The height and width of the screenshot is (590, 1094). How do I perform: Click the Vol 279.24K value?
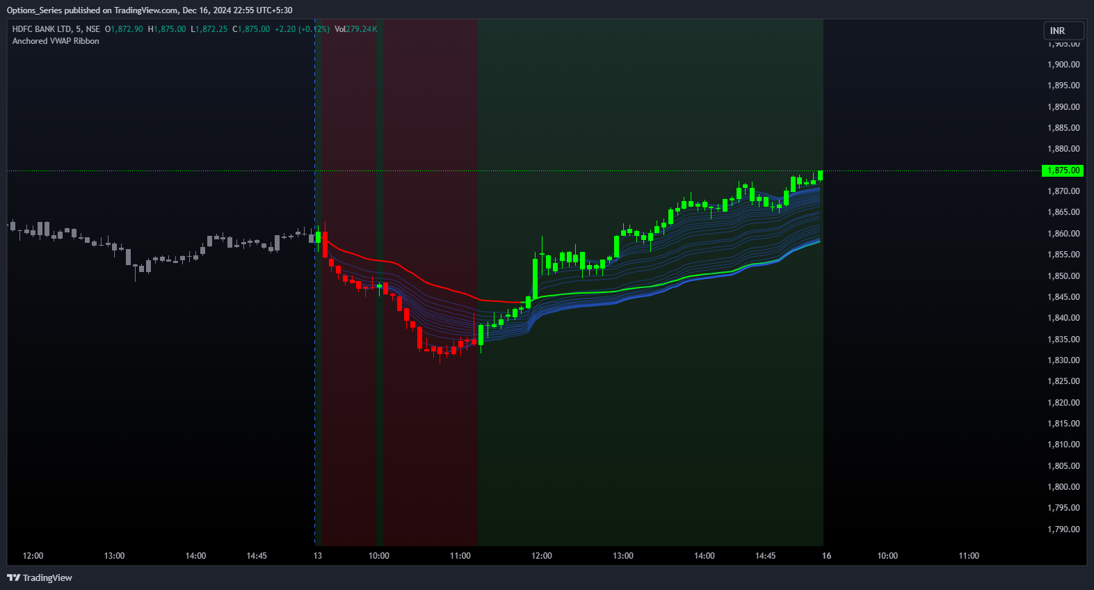(x=356, y=29)
